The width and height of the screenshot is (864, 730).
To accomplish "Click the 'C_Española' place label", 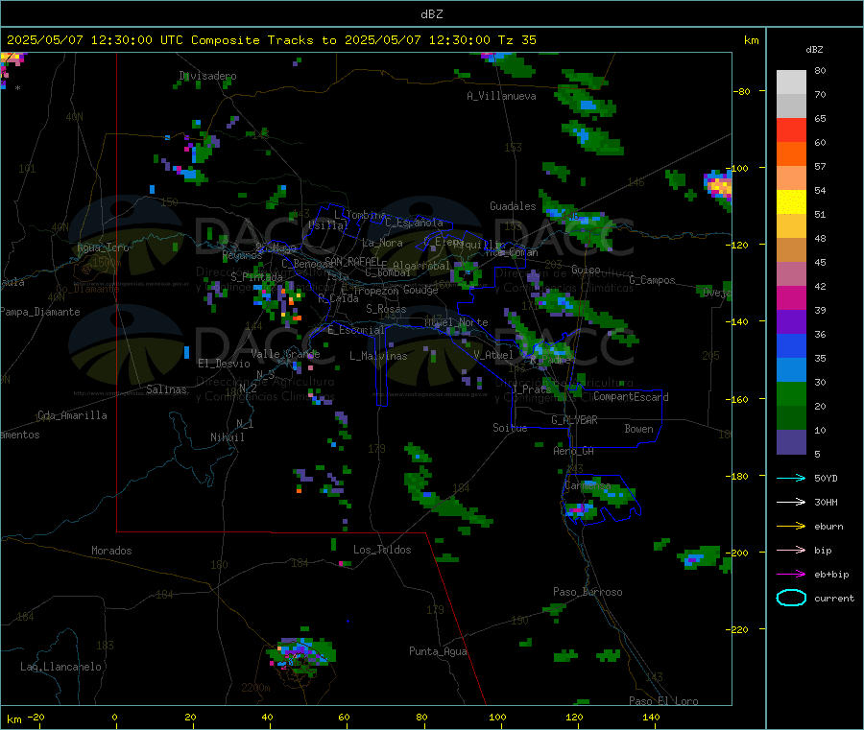I will 414,223.
